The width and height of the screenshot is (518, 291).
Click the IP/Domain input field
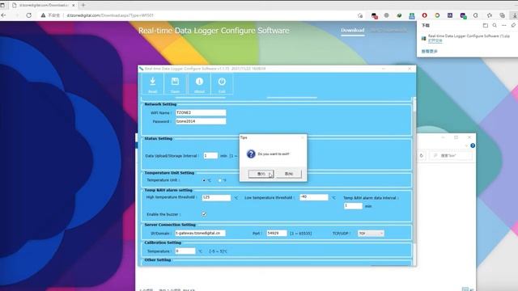[x=200, y=234]
